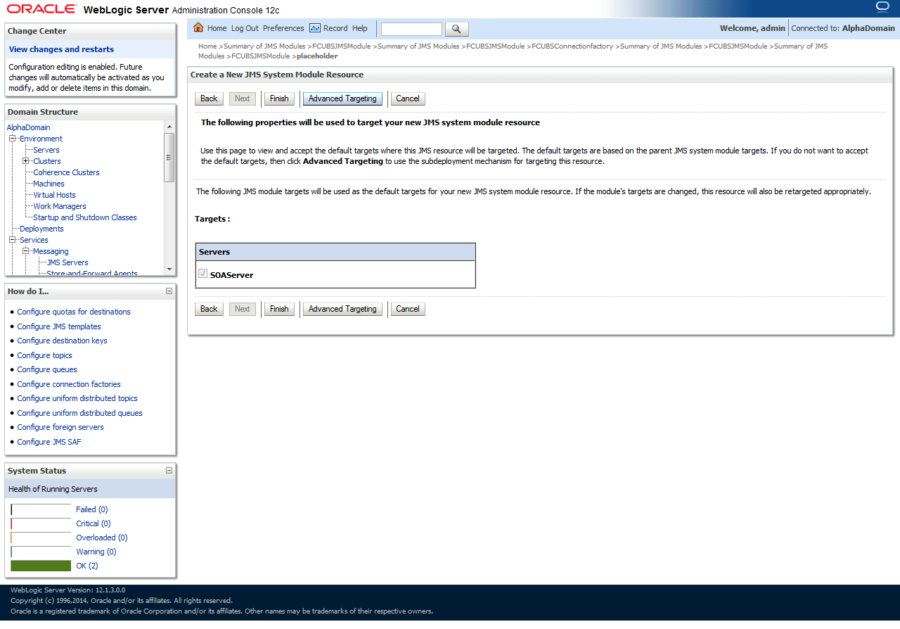
Task: Open the Home menu link
Action: point(217,28)
